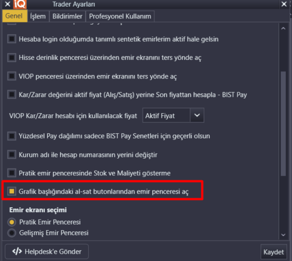Open the Bildirimler tab
The image size is (292, 261).
click(67, 16)
